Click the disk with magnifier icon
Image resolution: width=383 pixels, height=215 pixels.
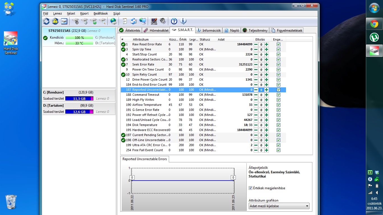(x=102, y=21)
